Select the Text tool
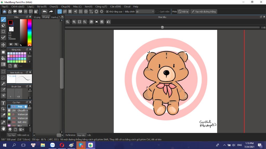This screenshot has height=149, width=266. point(3,103)
